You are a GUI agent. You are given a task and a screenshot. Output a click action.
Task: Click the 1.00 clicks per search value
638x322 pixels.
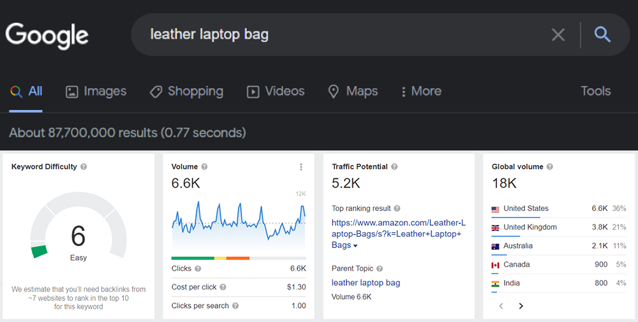click(299, 305)
